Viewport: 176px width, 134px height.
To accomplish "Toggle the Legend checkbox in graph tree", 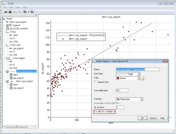I will (7, 25).
